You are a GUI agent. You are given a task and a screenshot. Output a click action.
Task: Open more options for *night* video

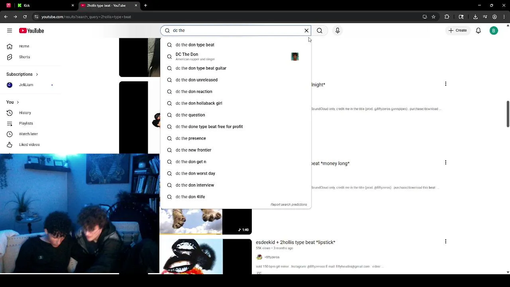pos(445,84)
